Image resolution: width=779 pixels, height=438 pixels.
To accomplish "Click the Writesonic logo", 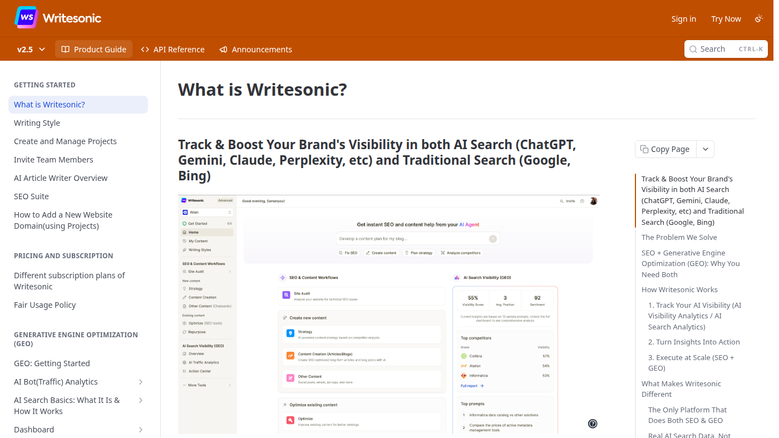I will 58,18.
